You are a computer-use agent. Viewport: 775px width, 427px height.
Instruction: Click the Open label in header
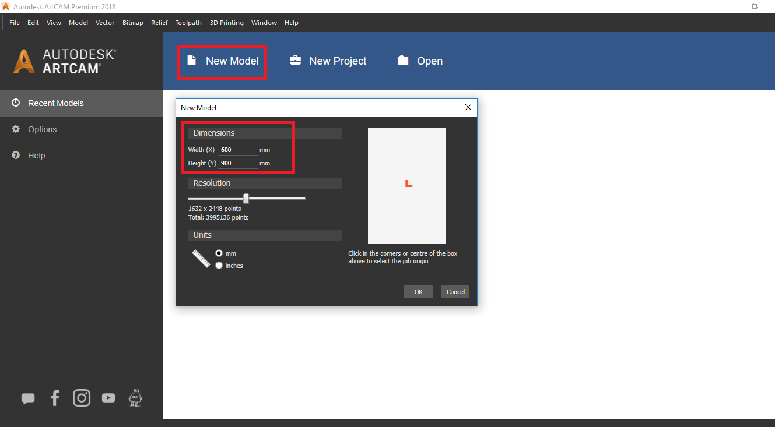(x=430, y=61)
